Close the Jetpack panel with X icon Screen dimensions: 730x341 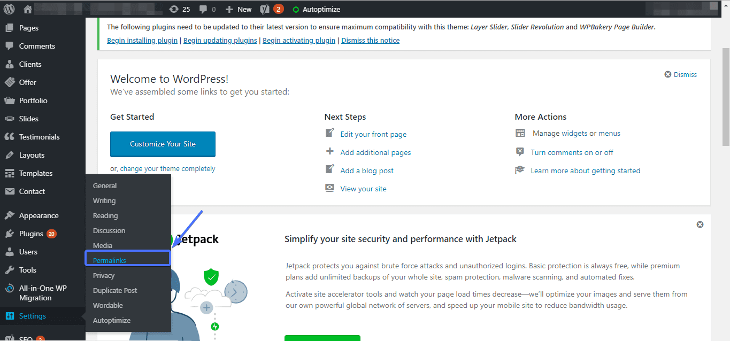click(700, 224)
